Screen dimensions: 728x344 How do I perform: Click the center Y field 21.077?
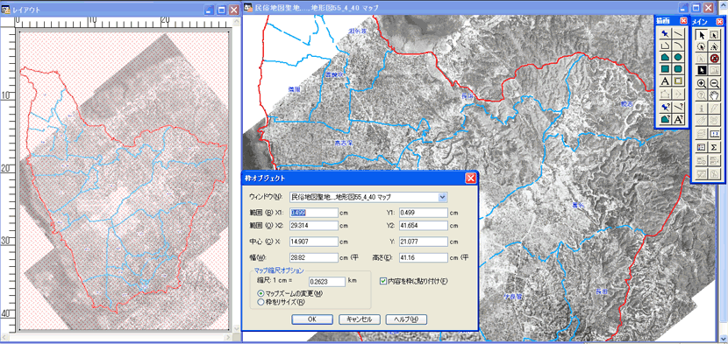pos(423,242)
